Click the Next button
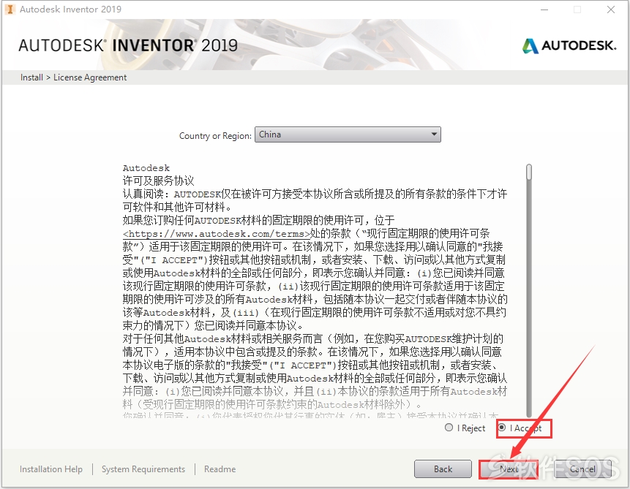Image resolution: width=630 pixels, height=489 pixels. coord(509,469)
